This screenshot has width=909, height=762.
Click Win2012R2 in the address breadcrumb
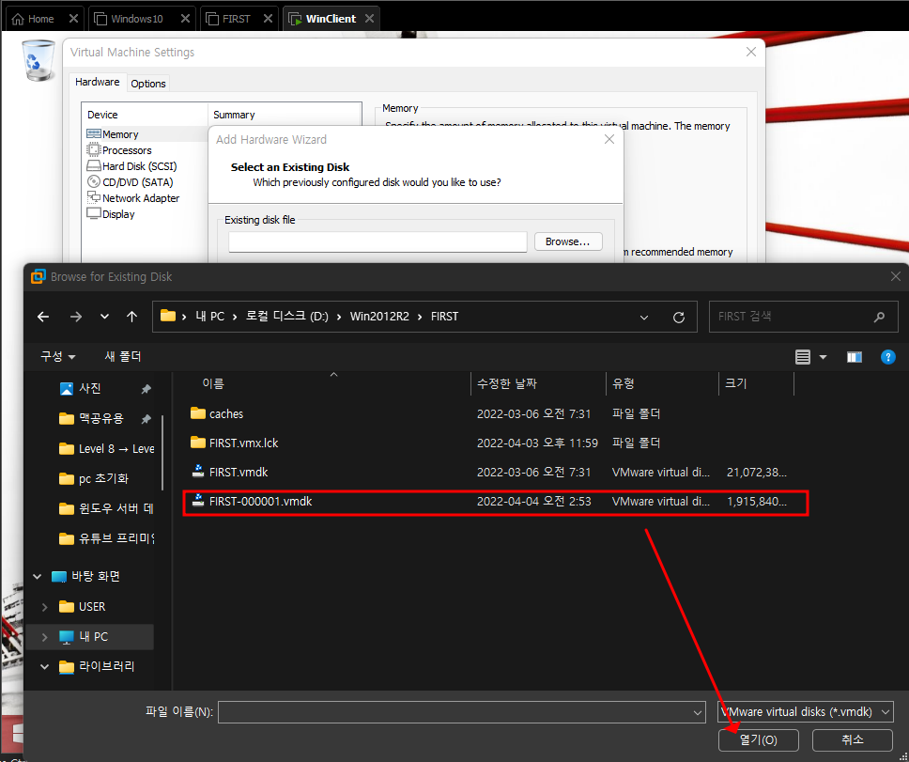tap(379, 317)
